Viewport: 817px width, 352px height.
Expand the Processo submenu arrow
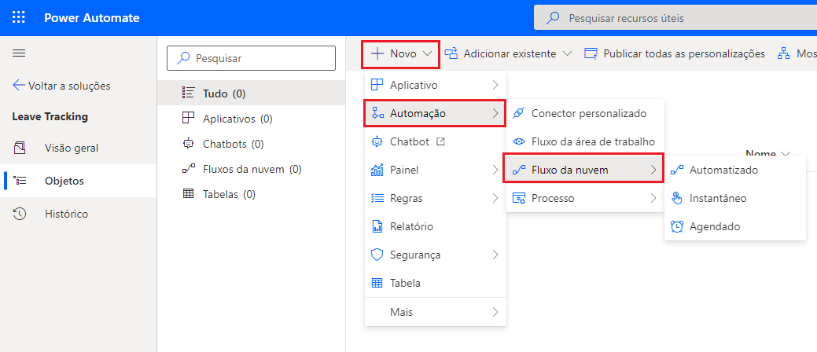[x=653, y=198]
